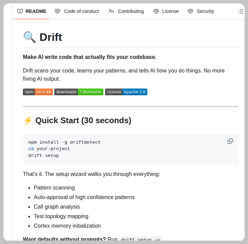Screen dimensions: 248x244
Task: Click the 'cd your-project' code line
Action: [49, 149]
